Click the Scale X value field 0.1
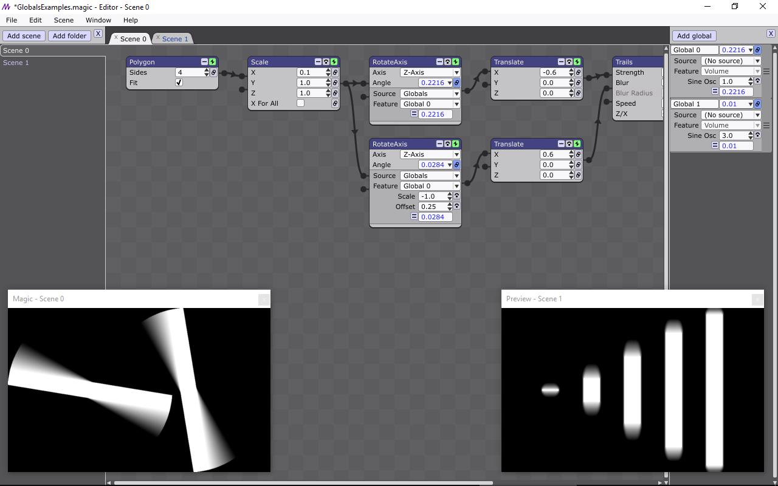The image size is (778, 486). click(x=311, y=72)
